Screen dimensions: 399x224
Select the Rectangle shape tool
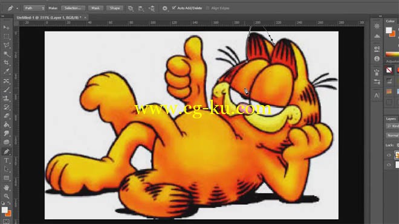[x=7, y=178]
